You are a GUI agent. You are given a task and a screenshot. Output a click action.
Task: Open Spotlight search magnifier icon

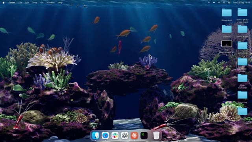coord(224,3)
